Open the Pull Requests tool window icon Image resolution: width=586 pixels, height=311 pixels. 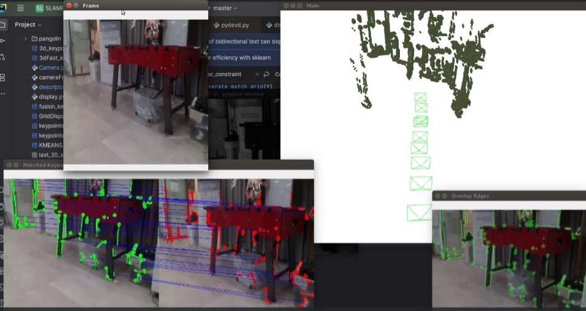(2, 57)
